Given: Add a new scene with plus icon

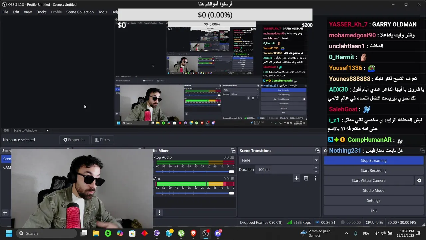Looking at the screenshot, I should click(x=5, y=212).
